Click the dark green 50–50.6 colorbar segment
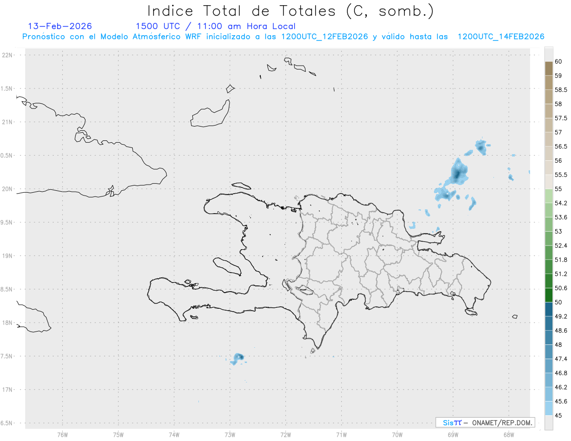The image size is (571, 441). click(549, 295)
